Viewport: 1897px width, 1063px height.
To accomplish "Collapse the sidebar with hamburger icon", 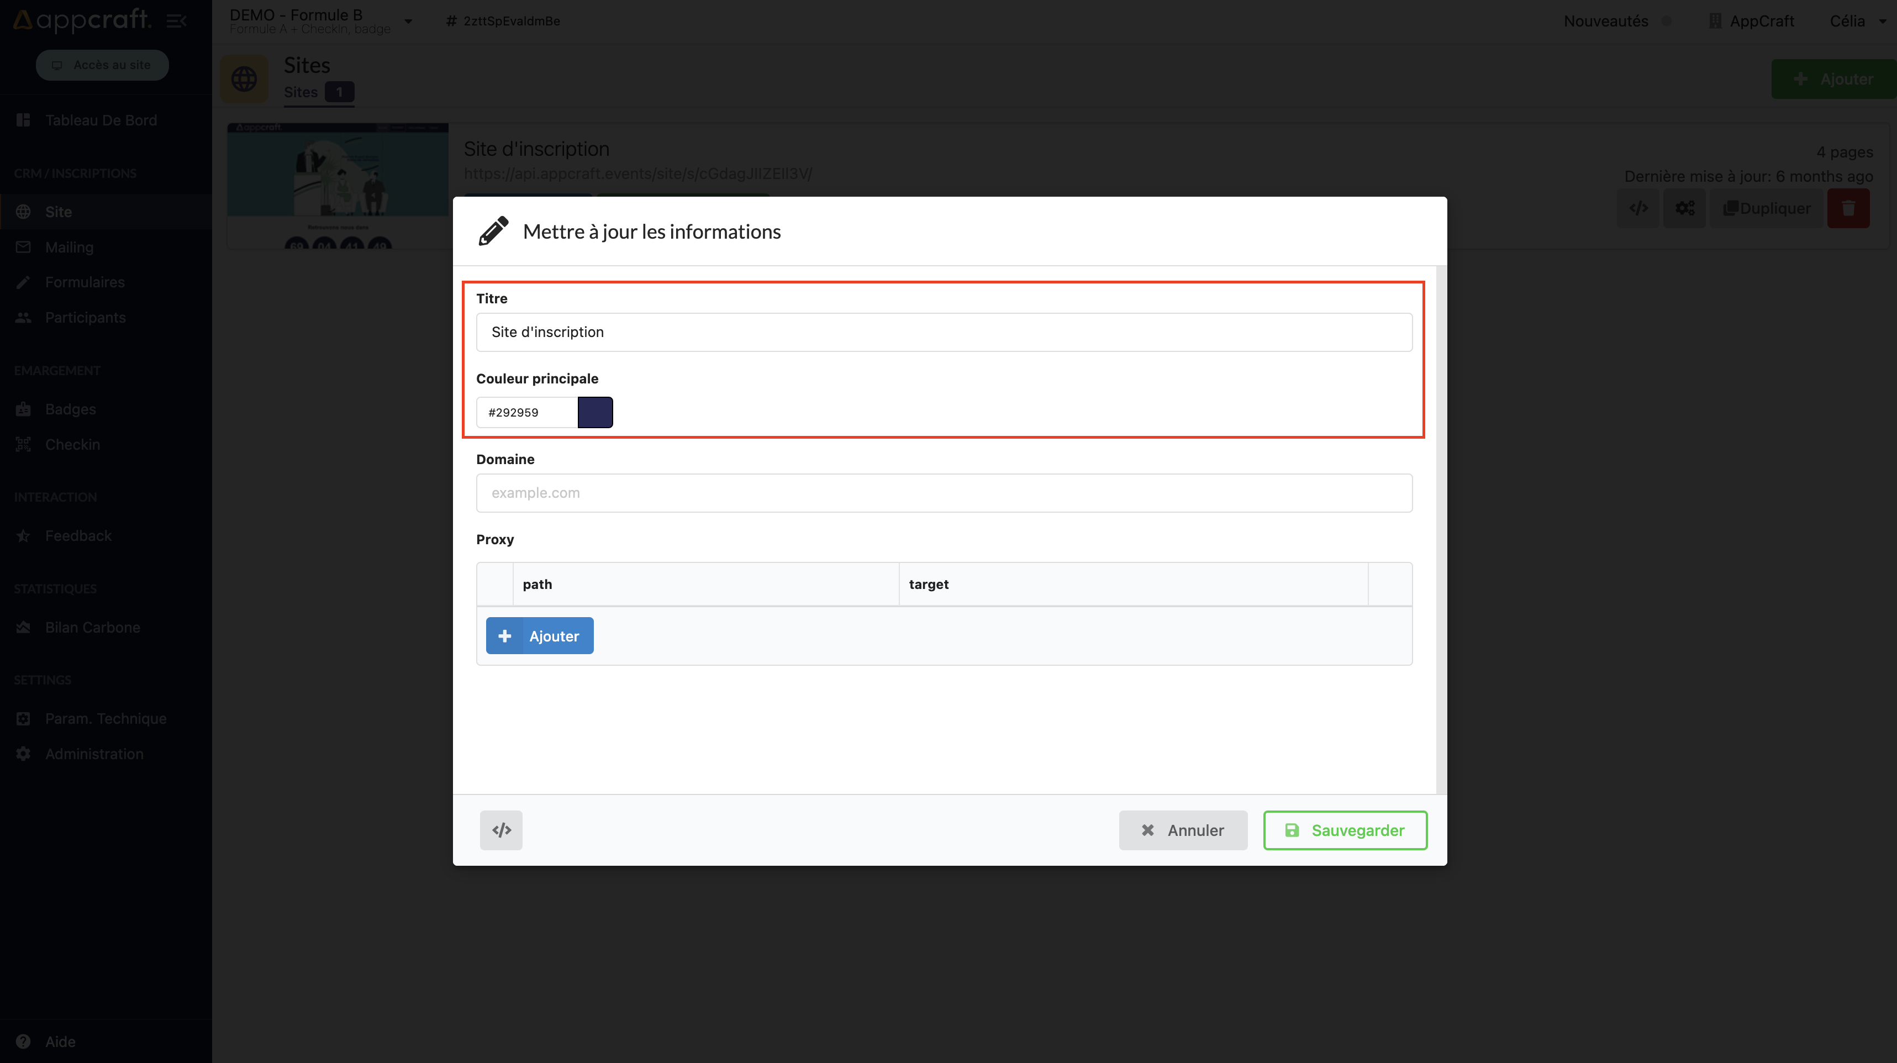I will tap(176, 20).
